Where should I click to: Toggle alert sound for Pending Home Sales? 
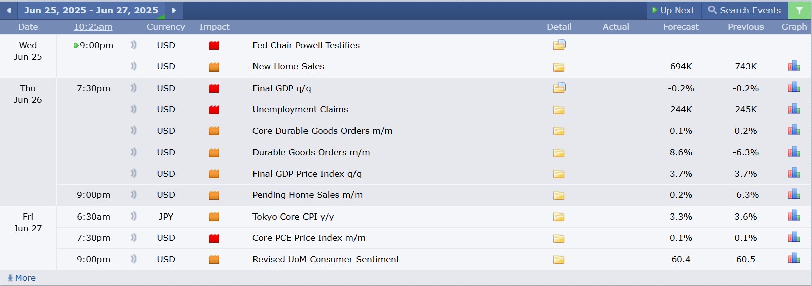133,194
